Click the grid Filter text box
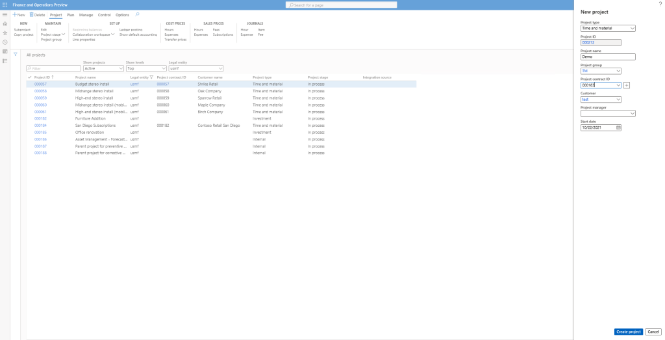 pyautogui.click(x=53, y=68)
